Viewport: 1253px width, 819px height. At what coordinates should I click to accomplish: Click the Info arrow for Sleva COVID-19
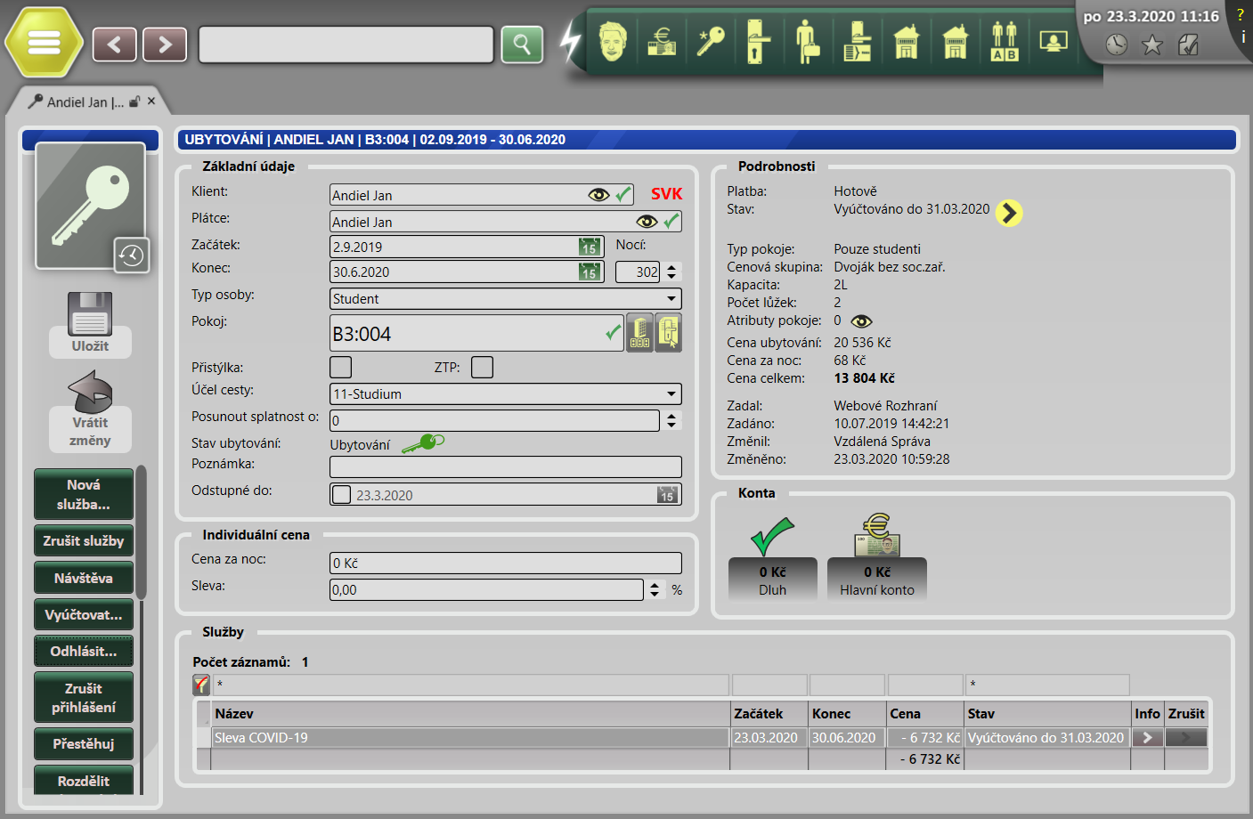(1147, 737)
